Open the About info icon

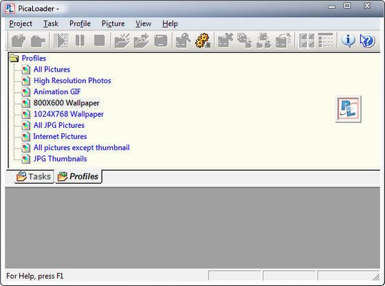(x=348, y=41)
